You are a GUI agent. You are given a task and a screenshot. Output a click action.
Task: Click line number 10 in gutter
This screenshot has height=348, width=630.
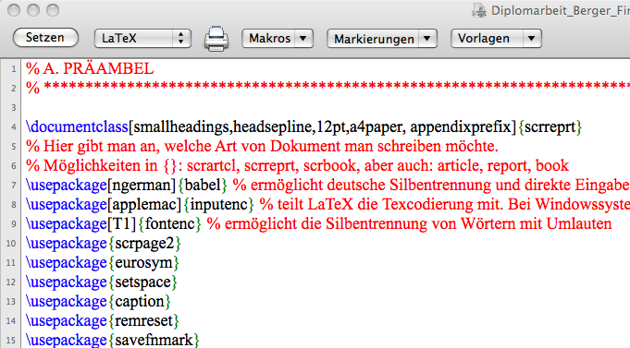click(x=11, y=244)
